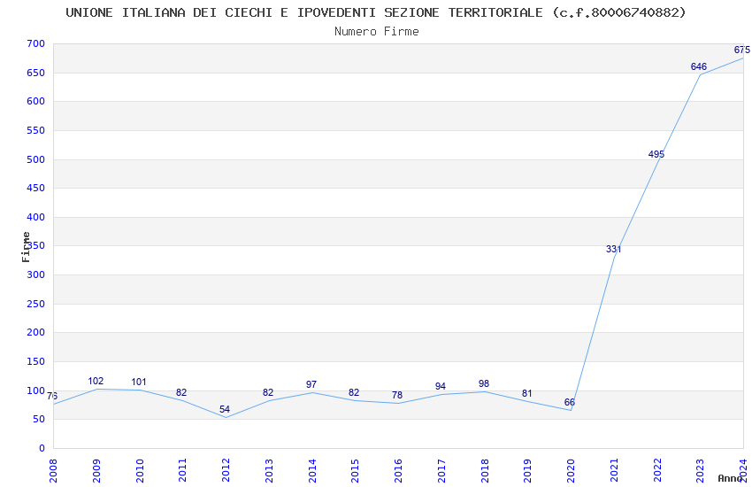This screenshot has width=752, height=487.
Task: Click x-axis year 2023
Action: (700, 470)
